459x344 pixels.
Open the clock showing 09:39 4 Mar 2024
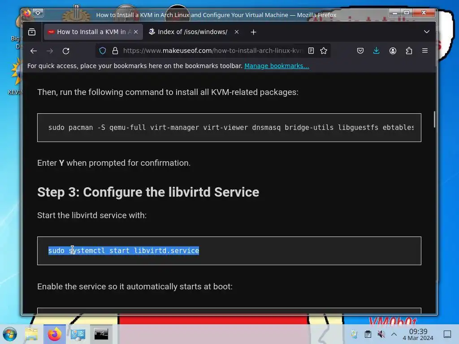pyautogui.click(x=418, y=334)
